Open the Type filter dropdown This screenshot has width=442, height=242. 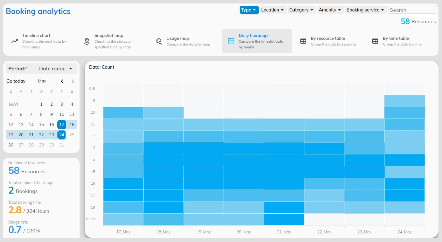point(249,10)
